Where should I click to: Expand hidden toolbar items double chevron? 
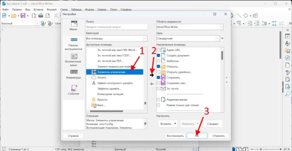(x=290, y=23)
